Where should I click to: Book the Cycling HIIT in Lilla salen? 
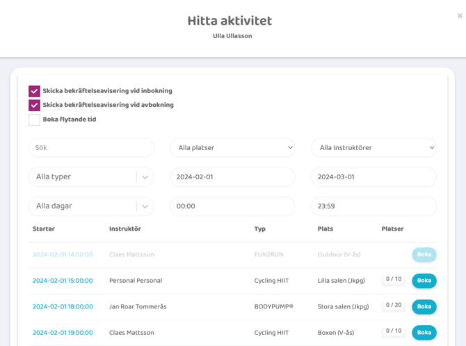424,281
